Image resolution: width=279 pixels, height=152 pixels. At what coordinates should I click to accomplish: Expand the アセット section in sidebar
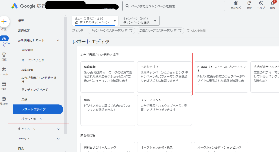pyautogui.click(x=58, y=139)
